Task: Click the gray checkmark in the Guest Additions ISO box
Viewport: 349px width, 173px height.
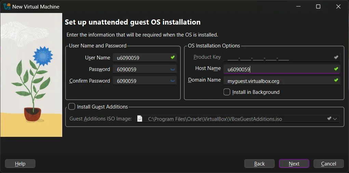Action: [x=329, y=118]
